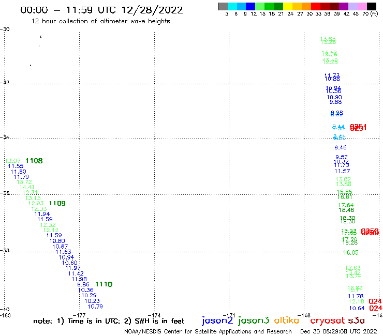The width and height of the screenshot is (383, 336).
Task: Click the wave height value '14.41'
Action: pyautogui.click(x=27, y=188)
